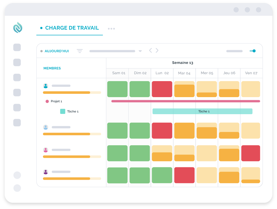This screenshot has height=209, width=277.
Task: Click the lower round sidebar button
Action: 17,188
